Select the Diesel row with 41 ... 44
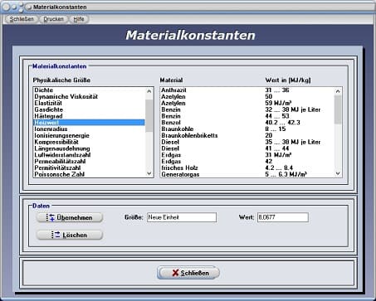The height and width of the screenshot is (301, 376). [x=247, y=148]
